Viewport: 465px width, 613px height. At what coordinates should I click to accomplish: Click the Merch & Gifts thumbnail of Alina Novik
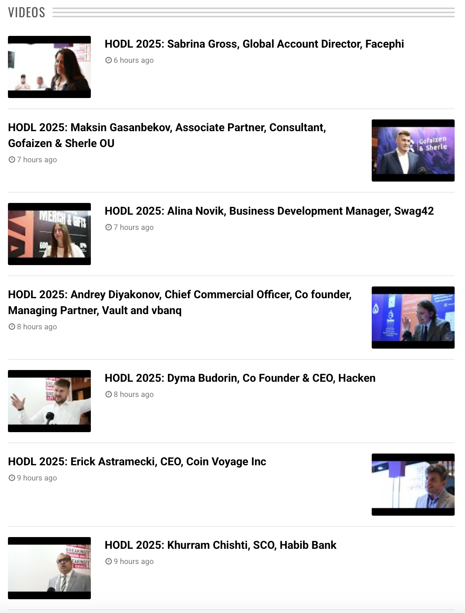(49, 234)
